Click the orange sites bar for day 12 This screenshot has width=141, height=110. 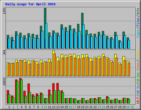click(55, 65)
